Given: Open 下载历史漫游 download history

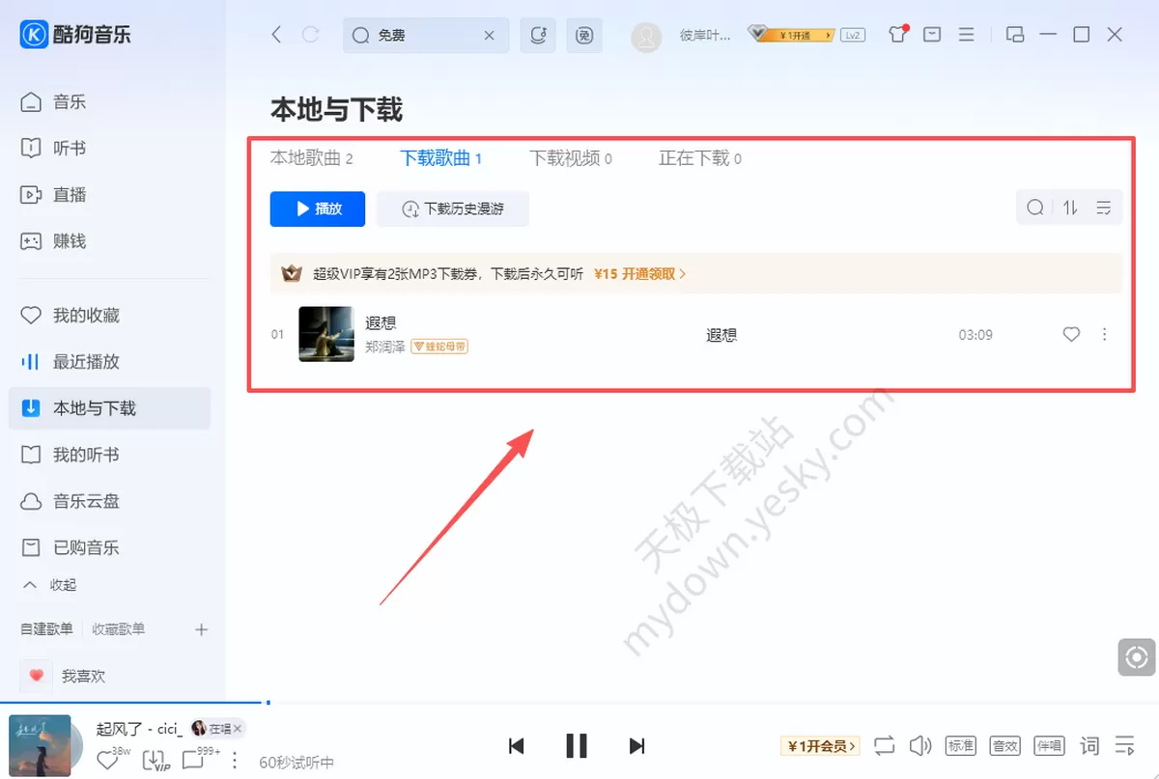Looking at the screenshot, I should 453,209.
